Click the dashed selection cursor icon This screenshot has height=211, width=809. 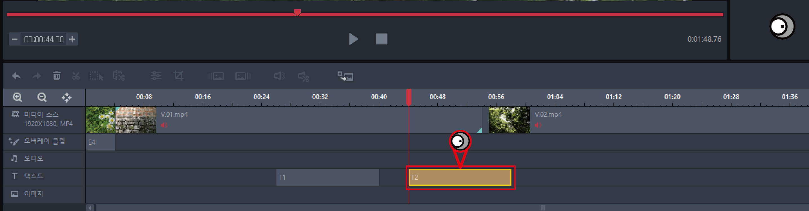(x=96, y=76)
